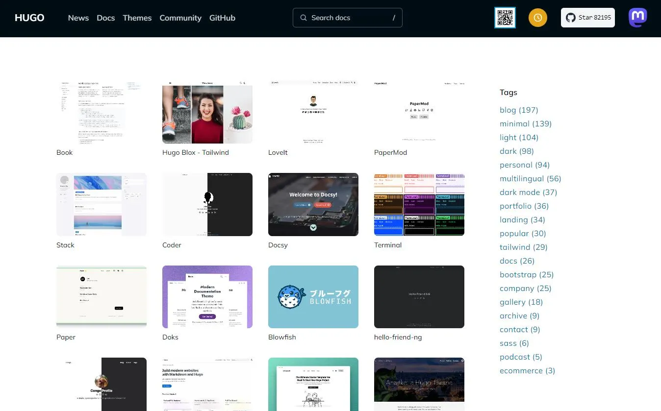Filter by company (25) tag
The image size is (661, 411).
pyautogui.click(x=526, y=288)
